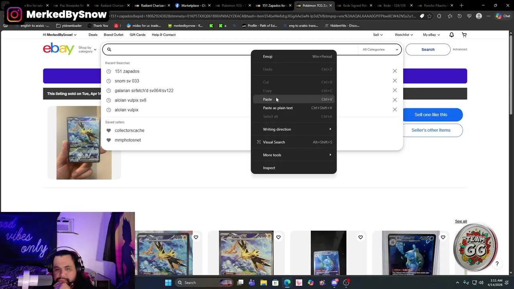514x289 pixels.
Task: Open Teams from the taskbar
Action: [252, 283]
